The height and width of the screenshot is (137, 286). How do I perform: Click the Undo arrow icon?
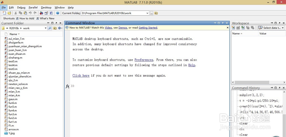click(x=30, y=13)
